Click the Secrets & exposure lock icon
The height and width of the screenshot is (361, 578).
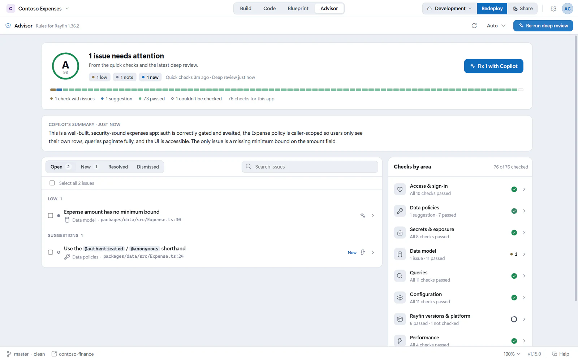400,232
